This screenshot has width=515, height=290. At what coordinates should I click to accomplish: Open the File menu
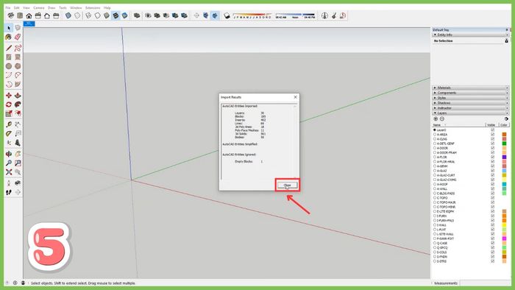8,7
